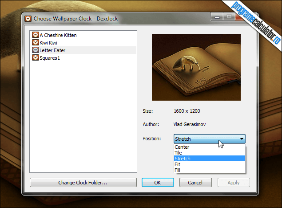Choose the highlighted Stretch option in list
The width and height of the screenshot is (282, 208).
tap(210, 159)
